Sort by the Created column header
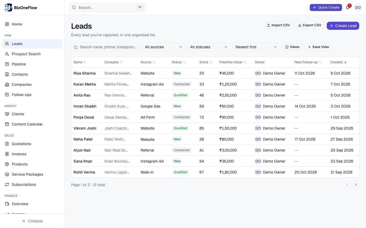The width and height of the screenshot is (366, 228). [x=339, y=62]
